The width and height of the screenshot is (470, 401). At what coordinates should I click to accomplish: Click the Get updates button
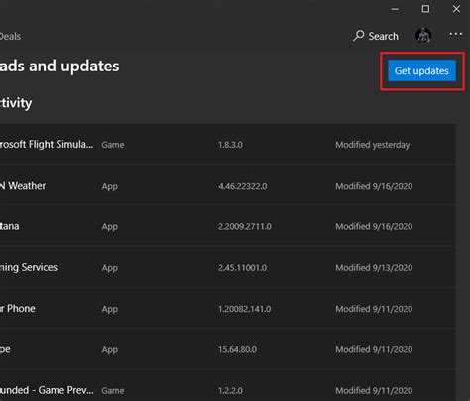(x=421, y=70)
